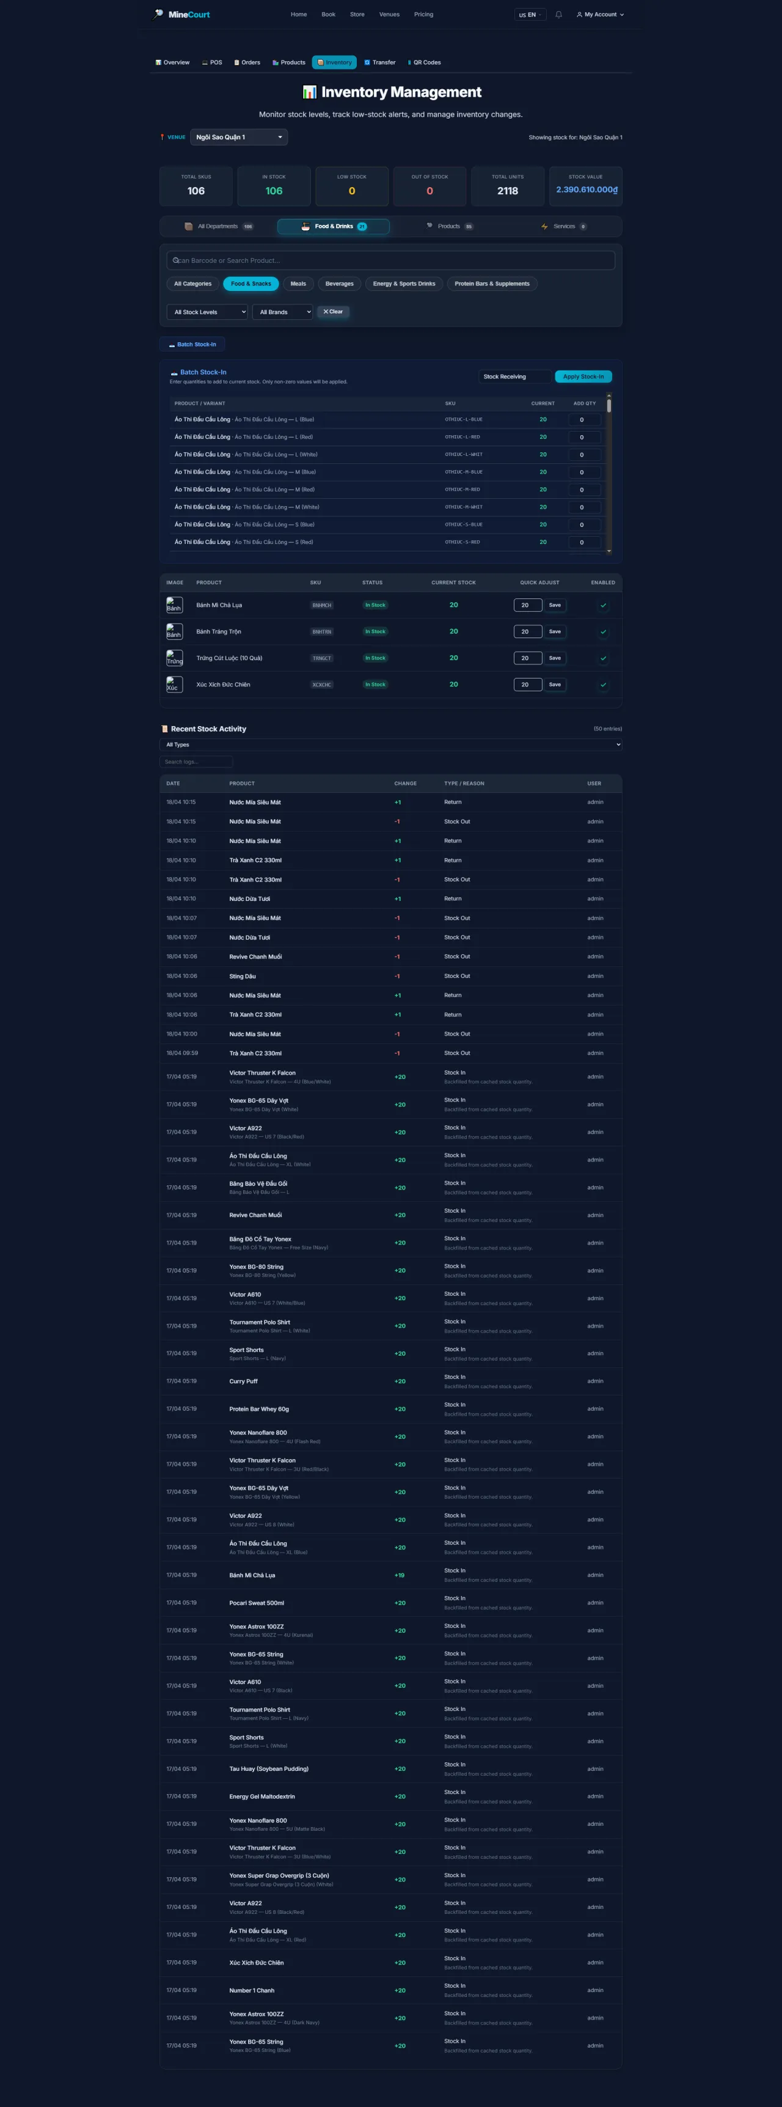Screen dimensions: 782x2107
Task: Open the Pricing page
Action: (x=423, y=15)
